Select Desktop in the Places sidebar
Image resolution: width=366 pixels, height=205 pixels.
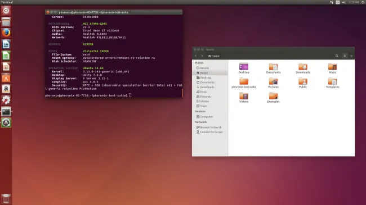(x=210, y=78)
